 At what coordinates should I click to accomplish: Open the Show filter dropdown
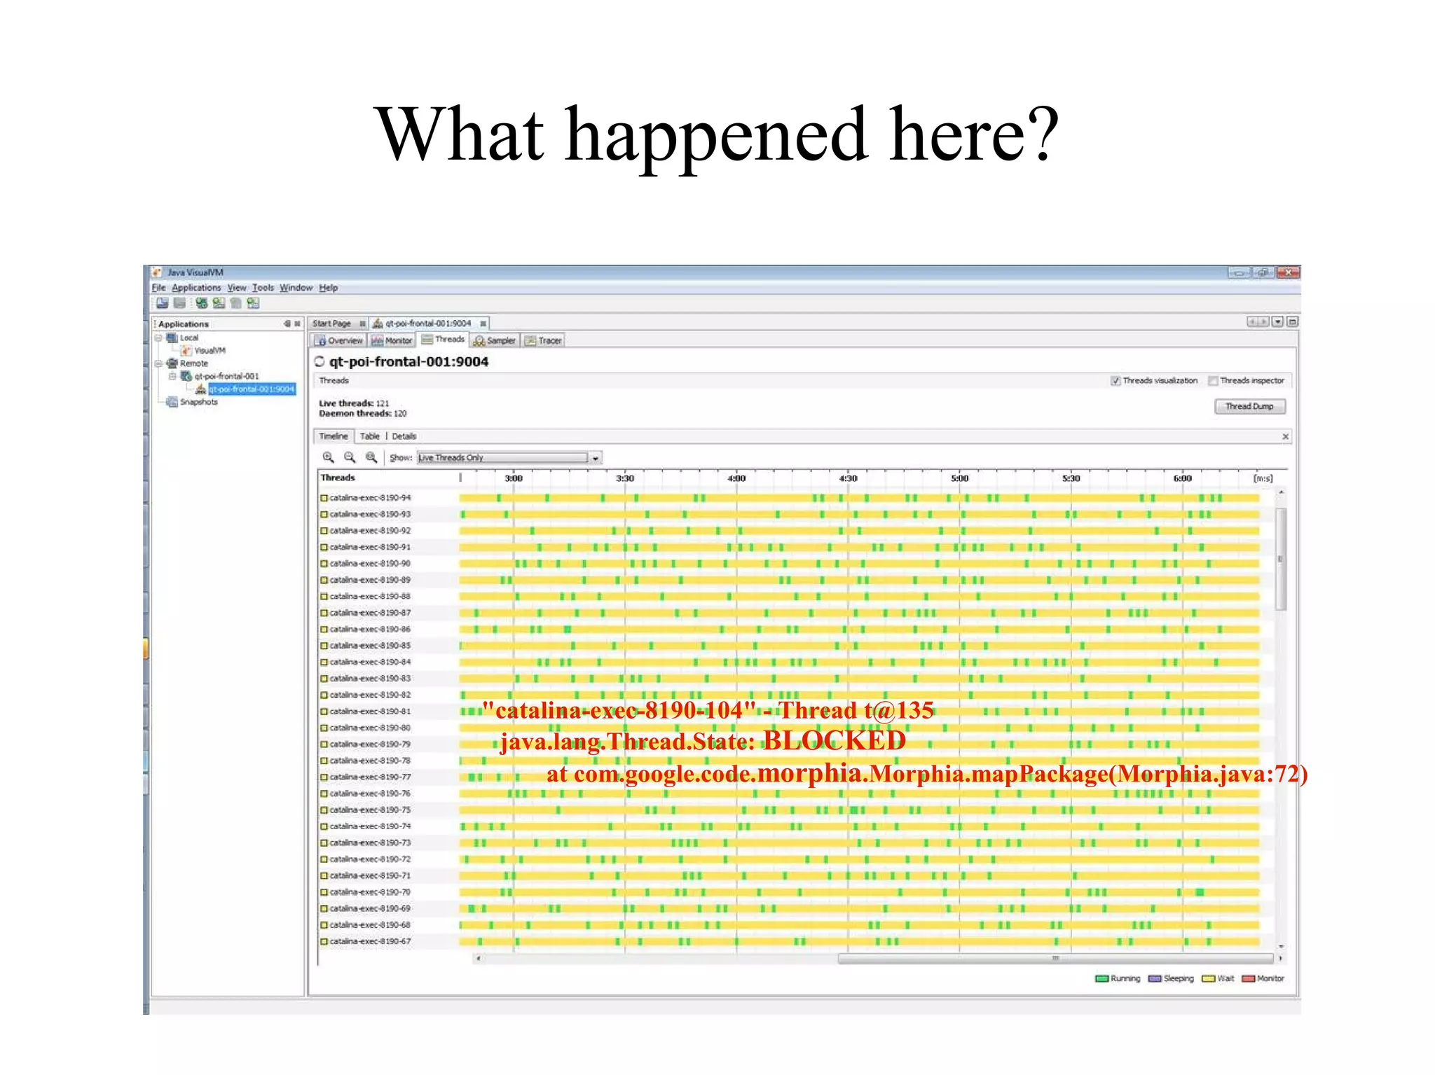tap(595, 458)
